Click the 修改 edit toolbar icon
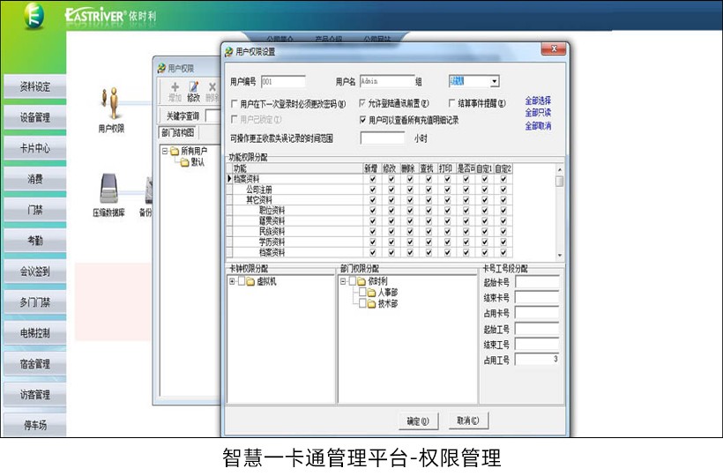This screenshot has height=476, width=723. (193, 88)
